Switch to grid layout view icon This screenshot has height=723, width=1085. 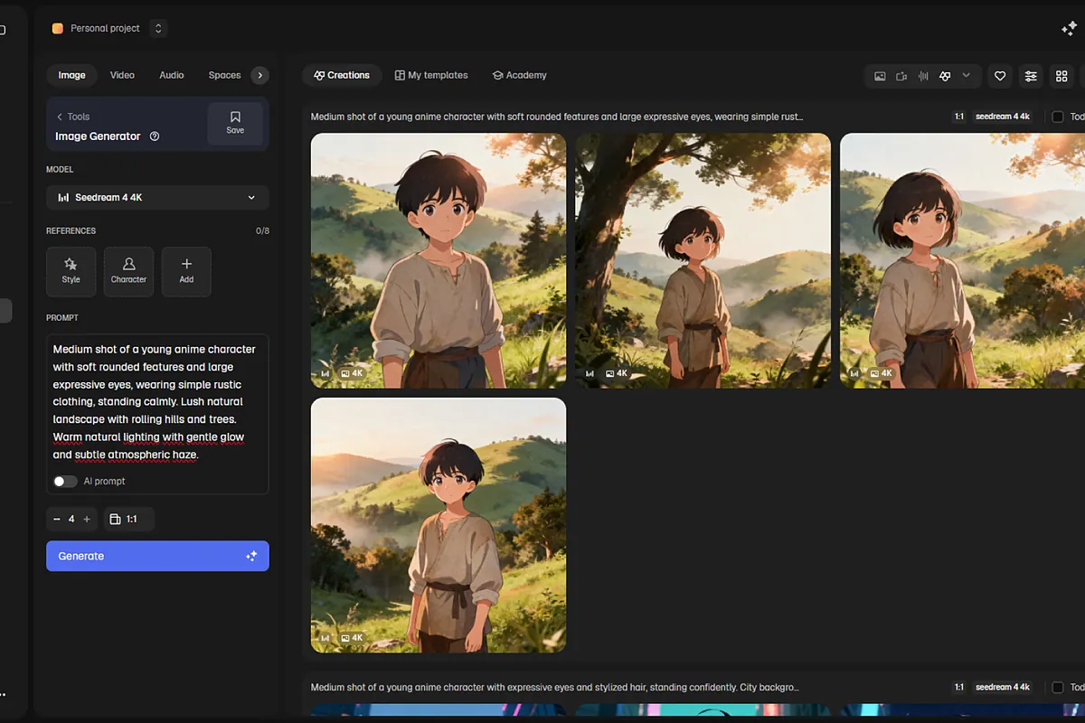click(1061, 76)
